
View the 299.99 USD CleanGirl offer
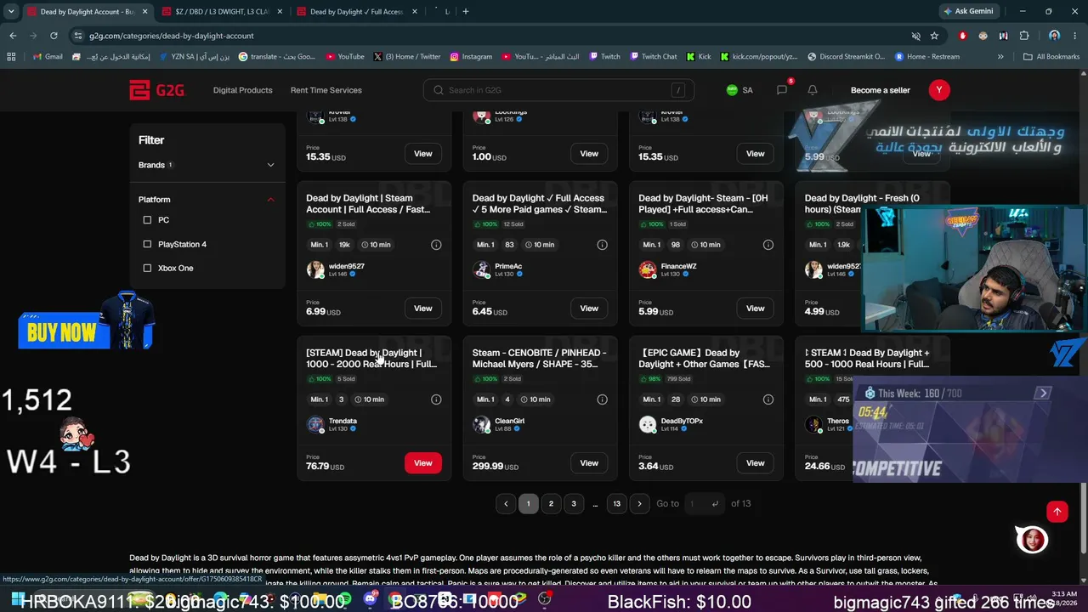[x=589, y=463]
